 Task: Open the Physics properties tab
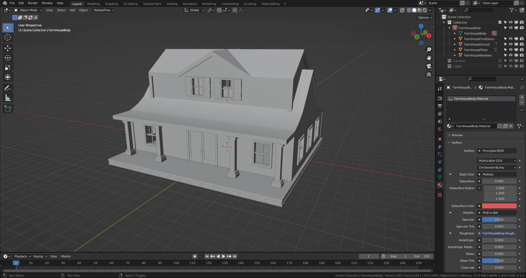click(x=440, y=162)
